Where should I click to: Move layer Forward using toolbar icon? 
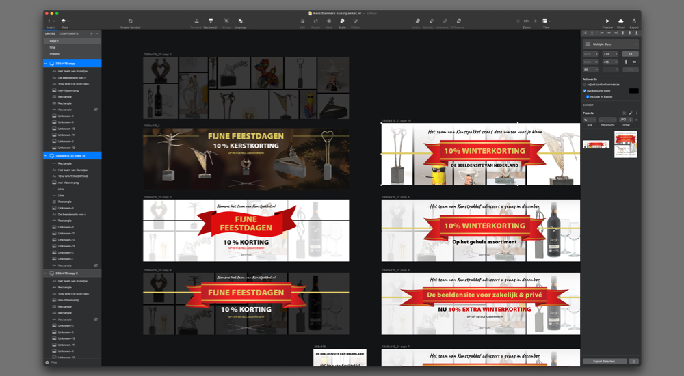tap(197, 21)
